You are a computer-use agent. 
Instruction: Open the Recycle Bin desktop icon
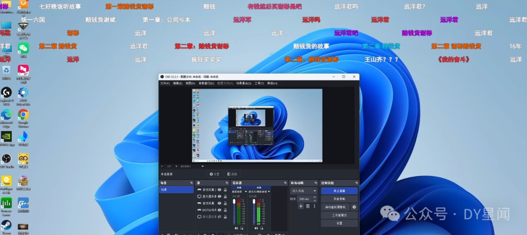[6, 72]
